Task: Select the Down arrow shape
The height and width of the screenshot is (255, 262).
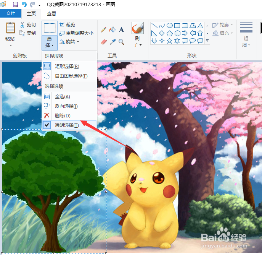Action: [154, 41]
